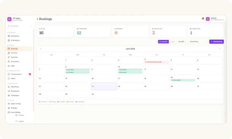
Task: Click the sidebar vertical scrollbar
Action: point(34,70)
